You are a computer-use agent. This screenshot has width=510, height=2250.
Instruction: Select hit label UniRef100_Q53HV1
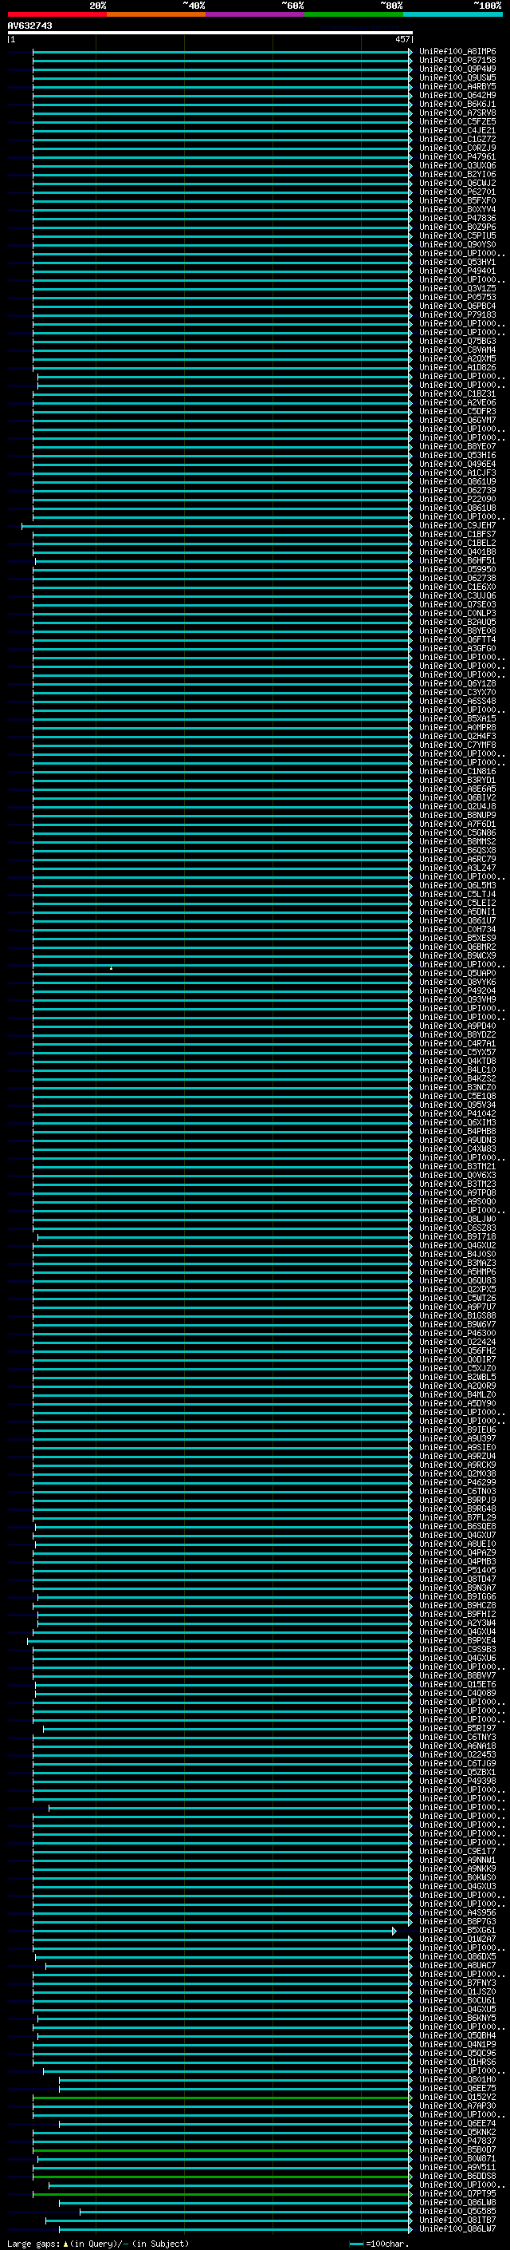point(457,262)
